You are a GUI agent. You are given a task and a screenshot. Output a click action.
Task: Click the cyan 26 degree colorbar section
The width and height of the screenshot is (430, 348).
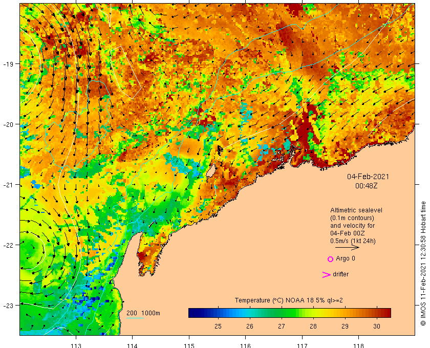pos(250,313)
